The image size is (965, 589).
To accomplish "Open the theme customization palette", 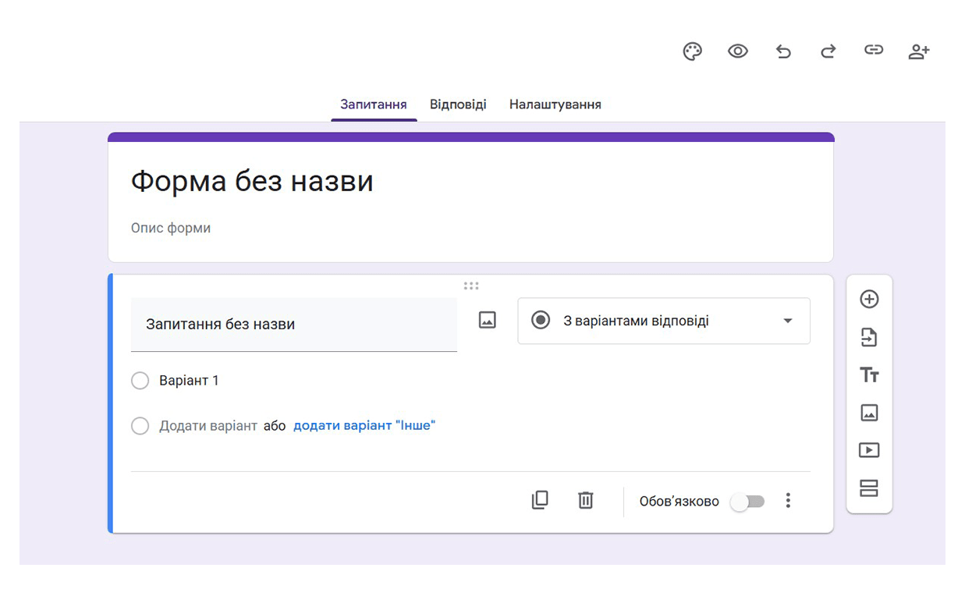I will [691, 50].
